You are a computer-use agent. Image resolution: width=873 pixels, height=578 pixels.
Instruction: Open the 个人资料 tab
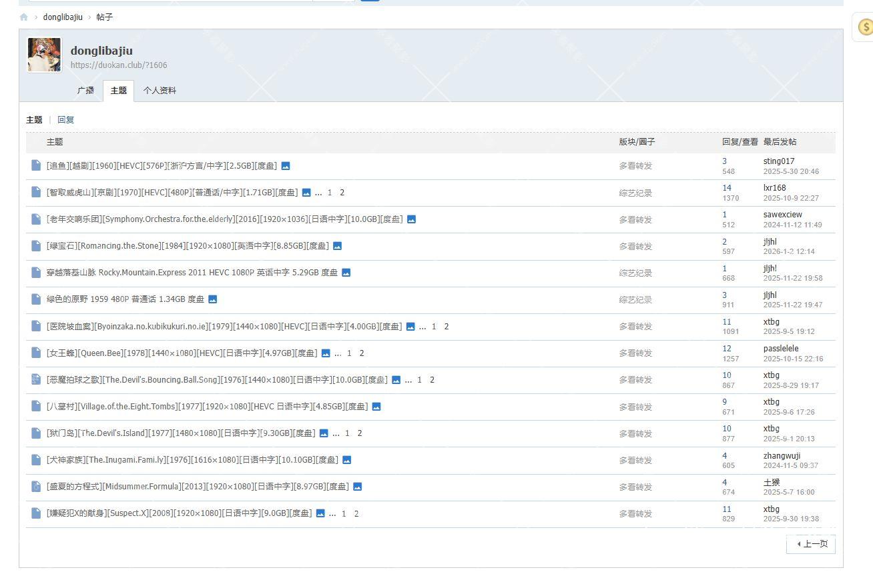point(160,91)
